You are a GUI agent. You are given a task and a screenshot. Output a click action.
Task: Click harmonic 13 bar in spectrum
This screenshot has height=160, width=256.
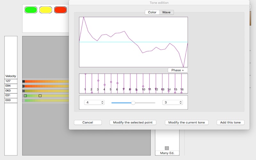[x=162, y=84]
